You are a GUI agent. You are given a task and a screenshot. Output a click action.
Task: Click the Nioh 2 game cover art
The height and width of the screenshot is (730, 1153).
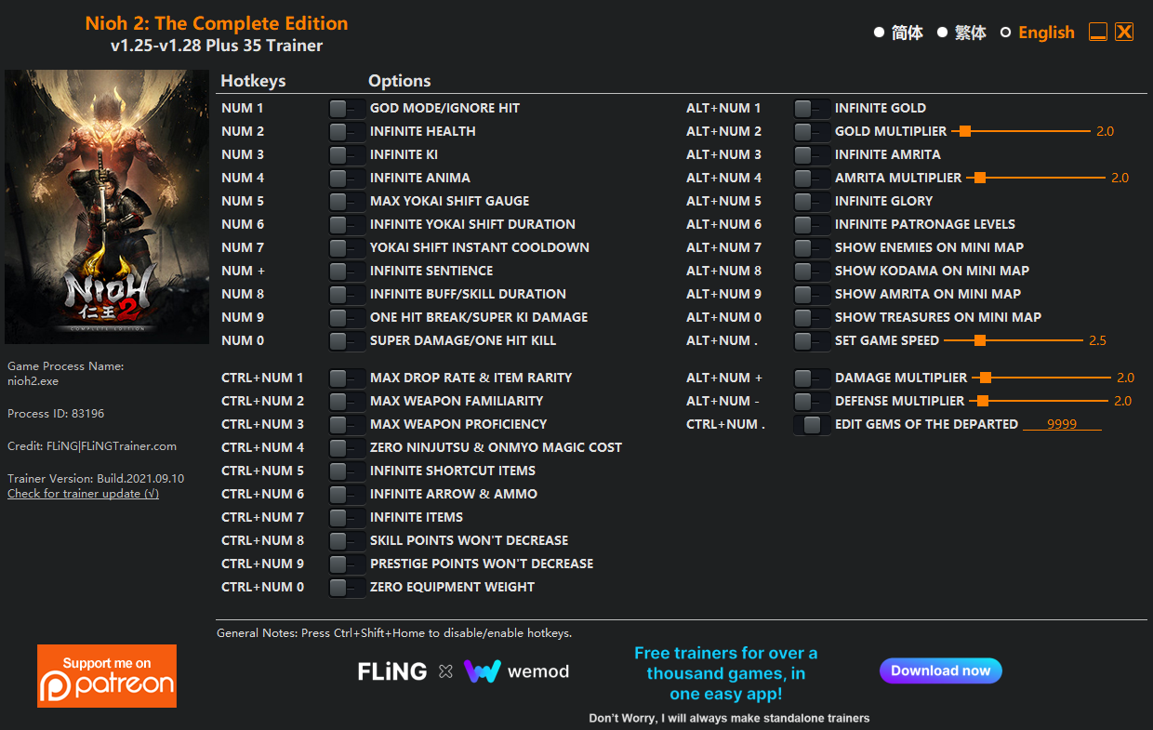pyautogui.click(x=107, y=206)
